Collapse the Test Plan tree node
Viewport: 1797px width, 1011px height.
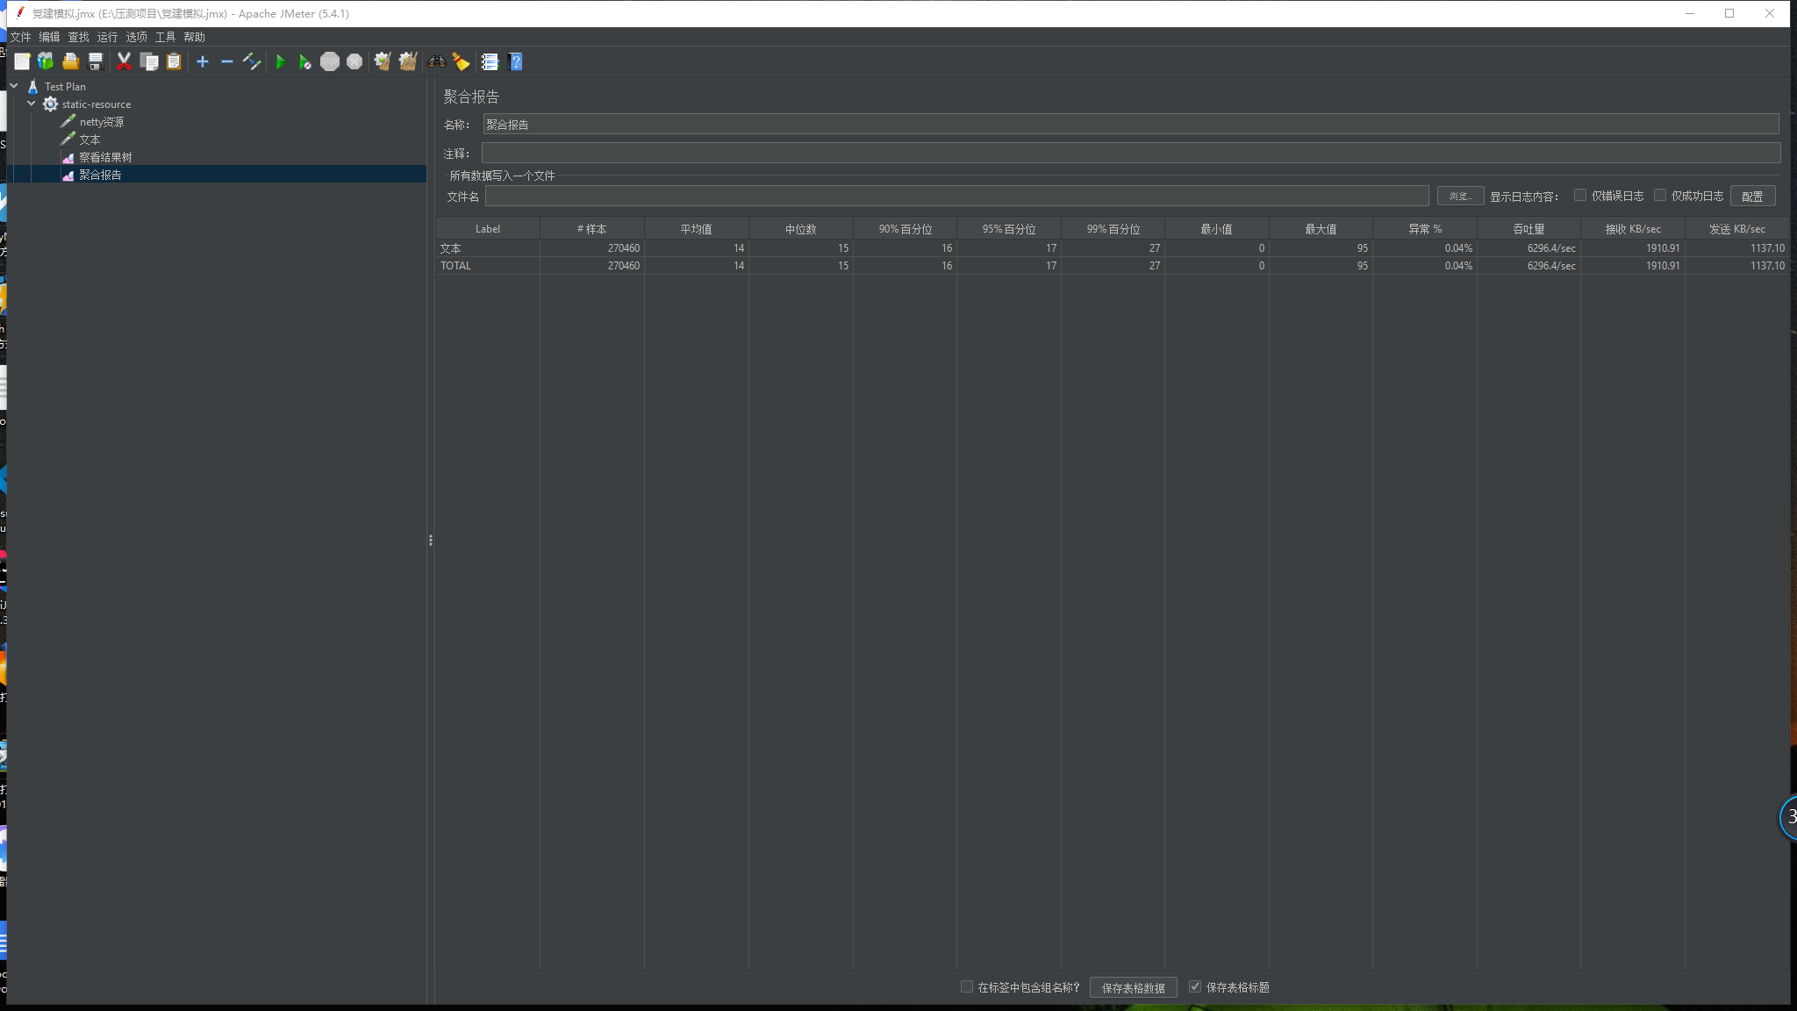point(14,86)
